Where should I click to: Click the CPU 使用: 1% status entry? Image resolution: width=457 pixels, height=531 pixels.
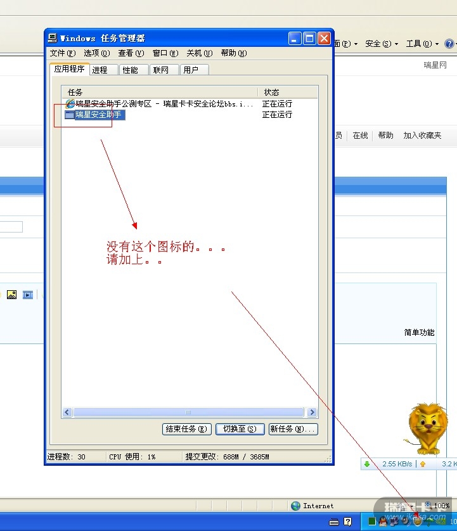coord(132,457)
